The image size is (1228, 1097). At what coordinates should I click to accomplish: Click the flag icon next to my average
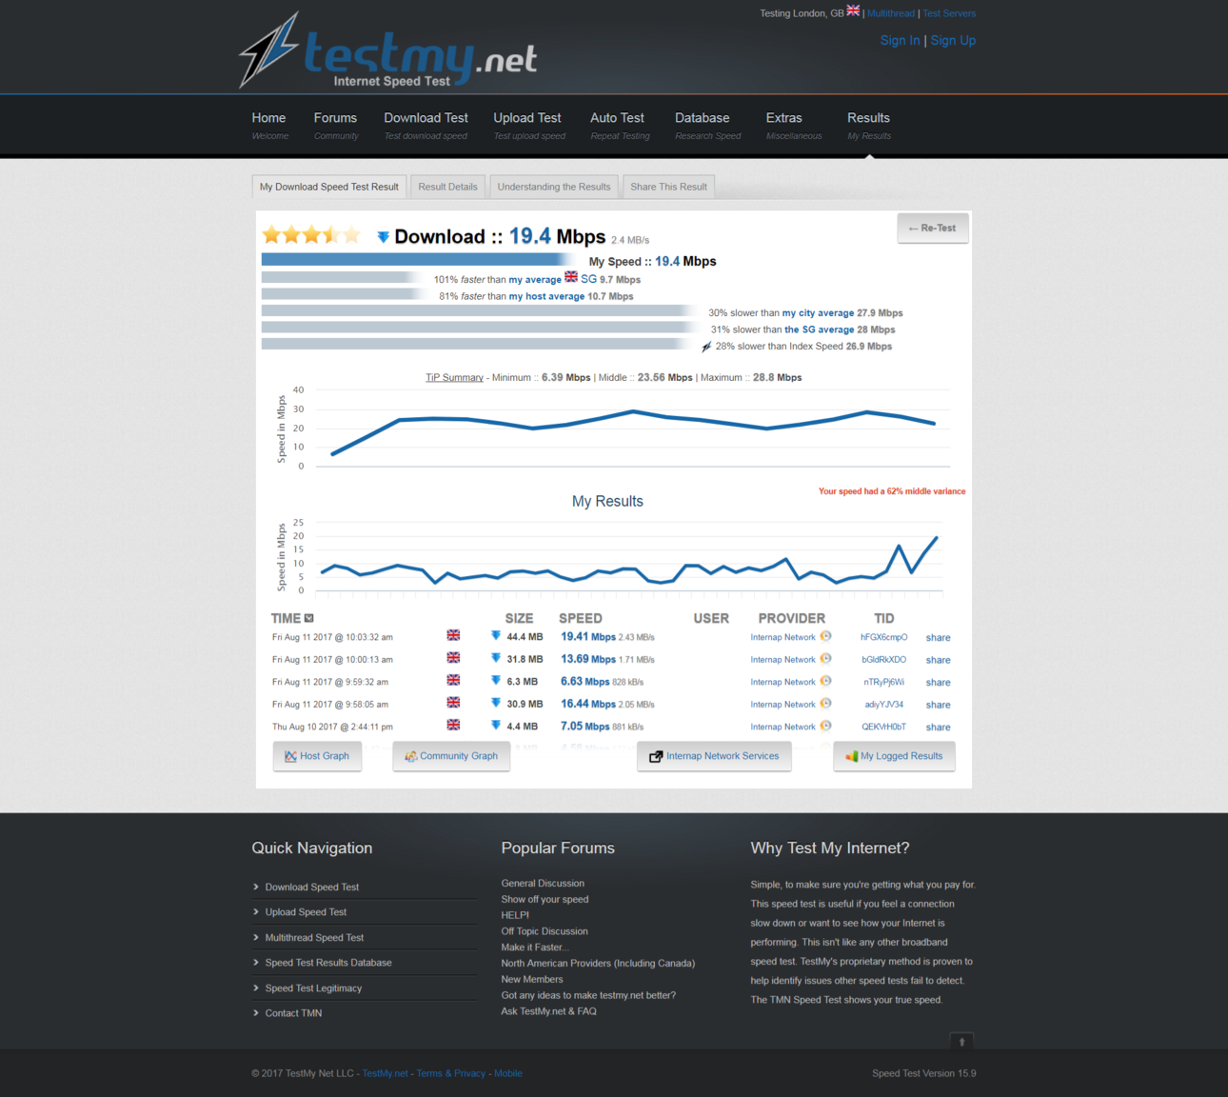[x=571, y=277]
